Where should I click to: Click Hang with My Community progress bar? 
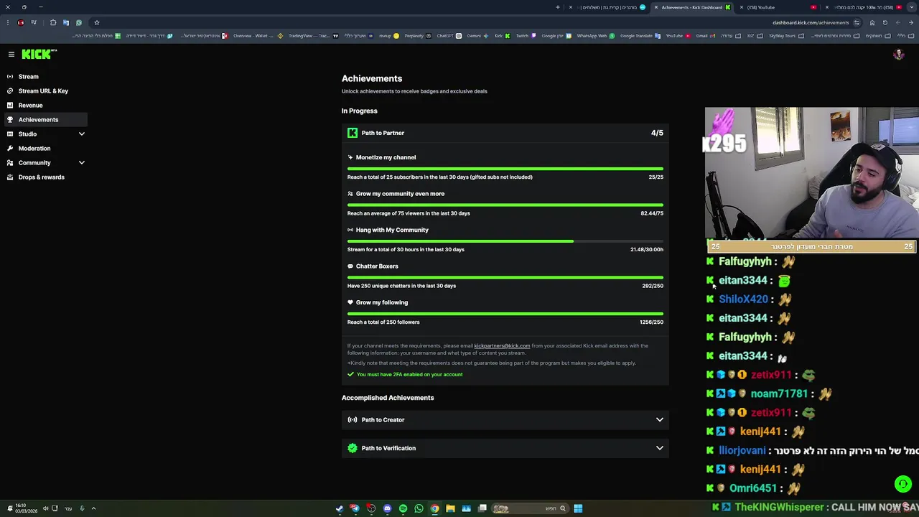505,241
